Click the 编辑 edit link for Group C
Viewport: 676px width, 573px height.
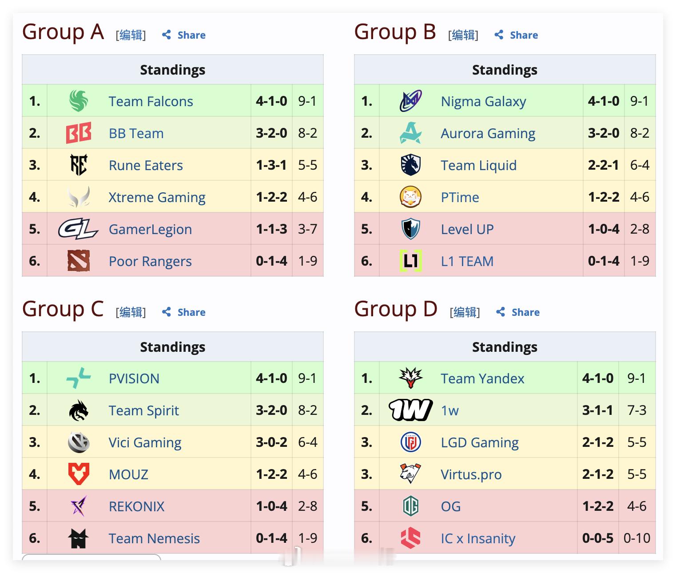pyautogui.click(x=131, y=312)
